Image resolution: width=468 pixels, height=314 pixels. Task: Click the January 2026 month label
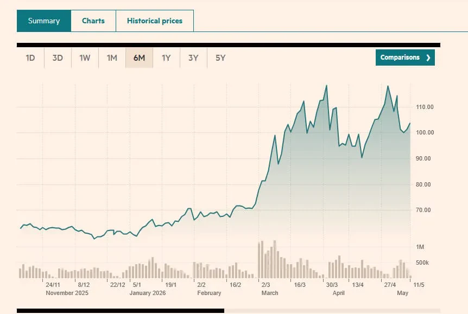pyautogui.click(x=148, y=293)
